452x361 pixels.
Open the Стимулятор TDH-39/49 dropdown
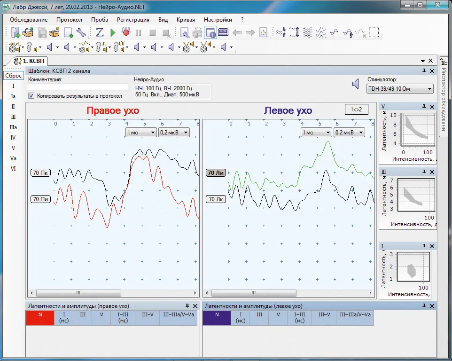(400, 89)
